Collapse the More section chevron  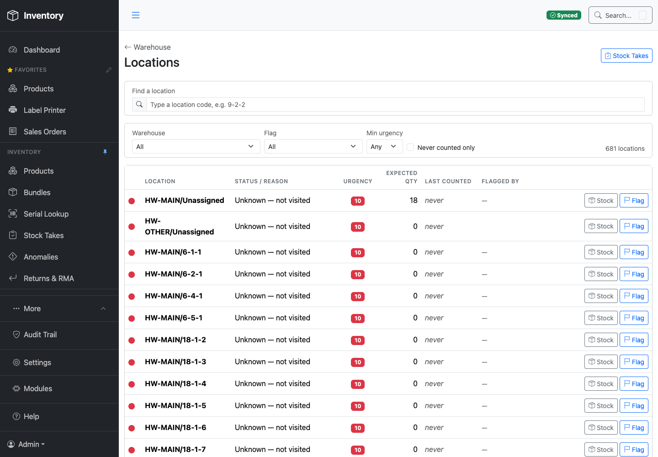pyautogui.click(x=103, y=308)
